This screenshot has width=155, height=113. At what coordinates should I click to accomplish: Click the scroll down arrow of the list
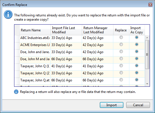(x=147, y=84)
